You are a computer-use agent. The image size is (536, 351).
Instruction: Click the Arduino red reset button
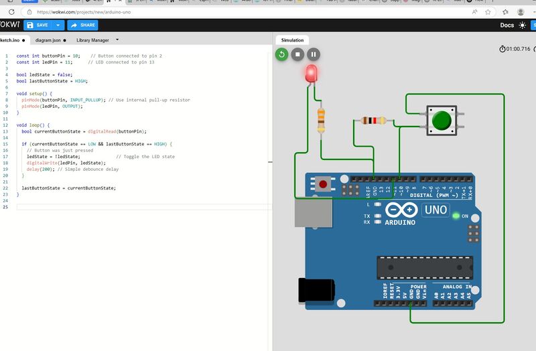(323, 184)
